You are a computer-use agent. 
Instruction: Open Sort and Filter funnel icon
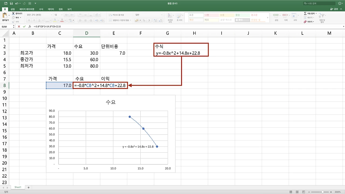point(322,16)
